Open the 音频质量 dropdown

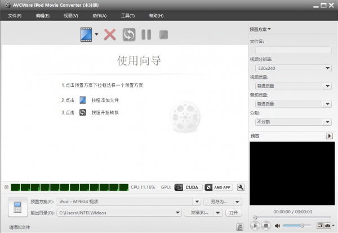click(293, 104)
